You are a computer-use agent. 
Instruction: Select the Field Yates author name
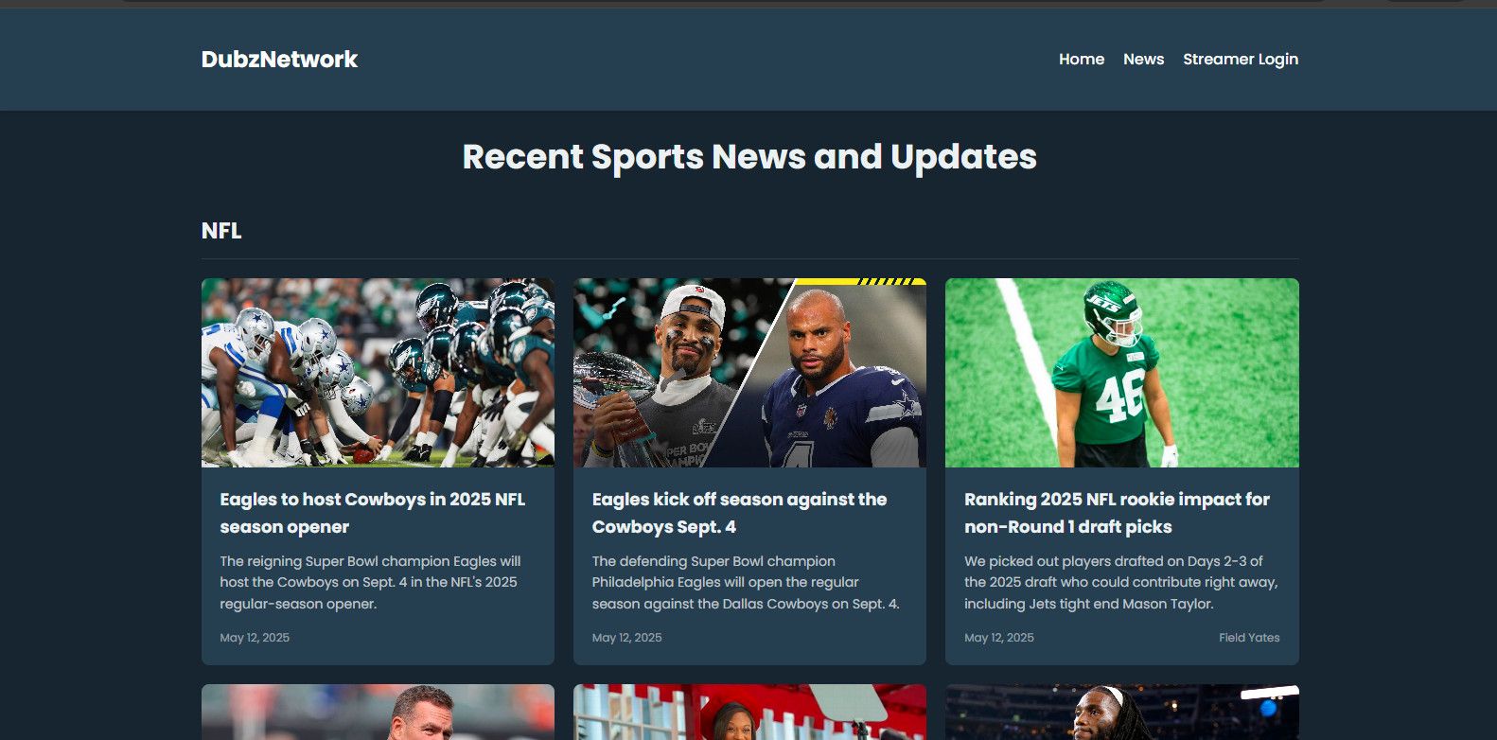point(1249,638)
